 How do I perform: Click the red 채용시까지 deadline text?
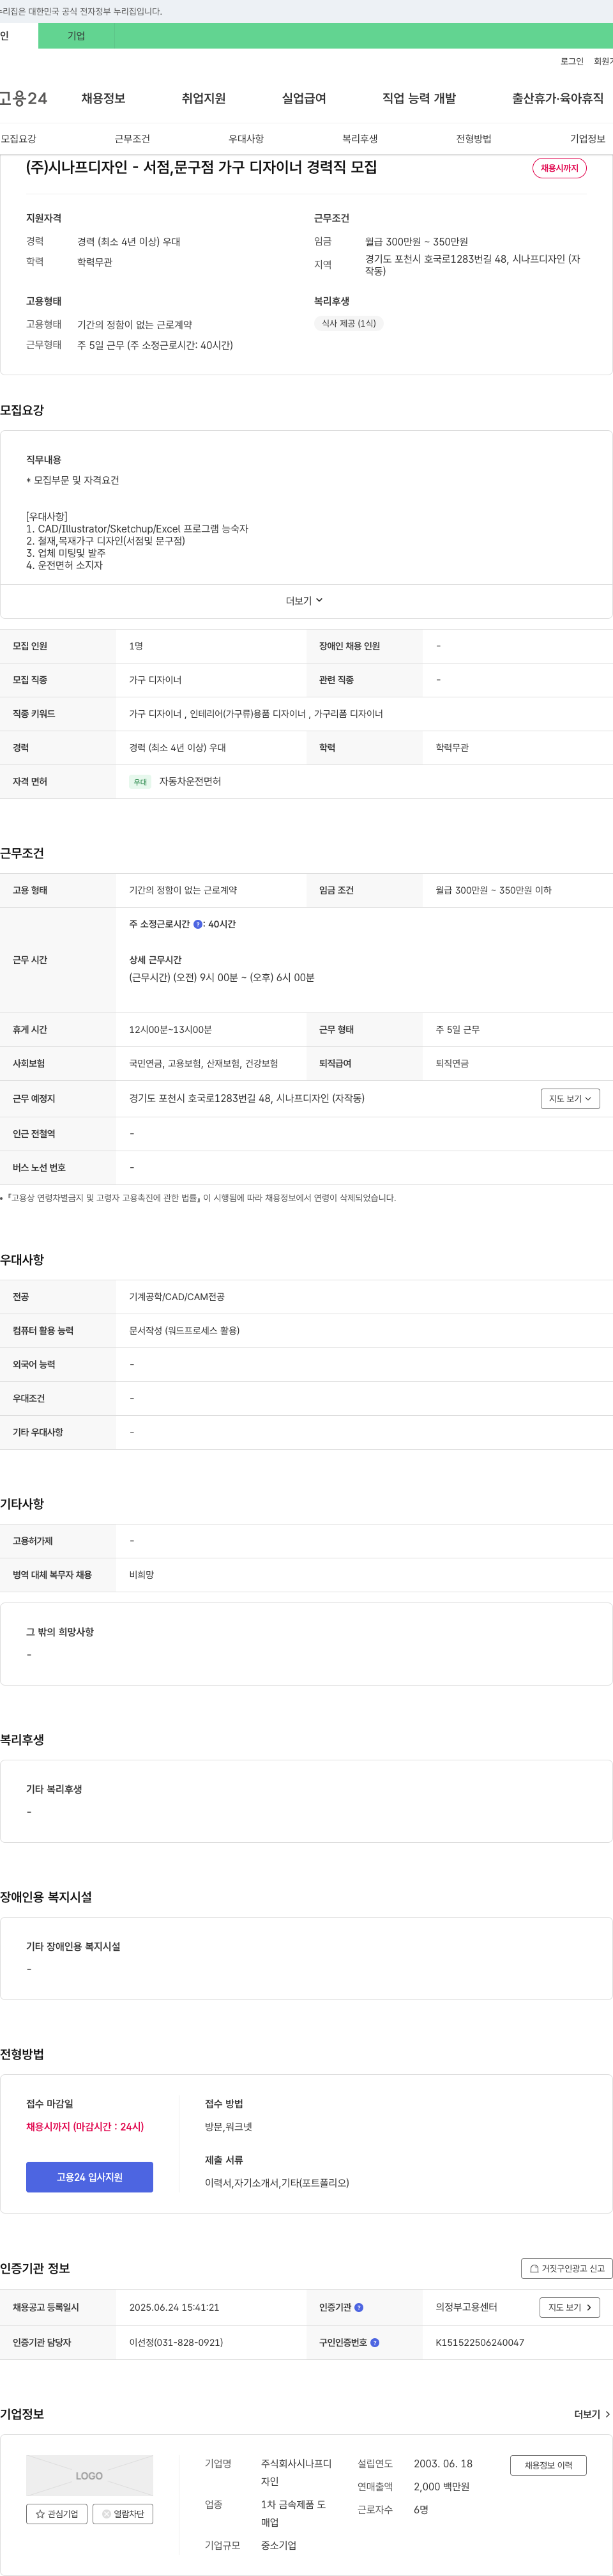point(85,2127)
